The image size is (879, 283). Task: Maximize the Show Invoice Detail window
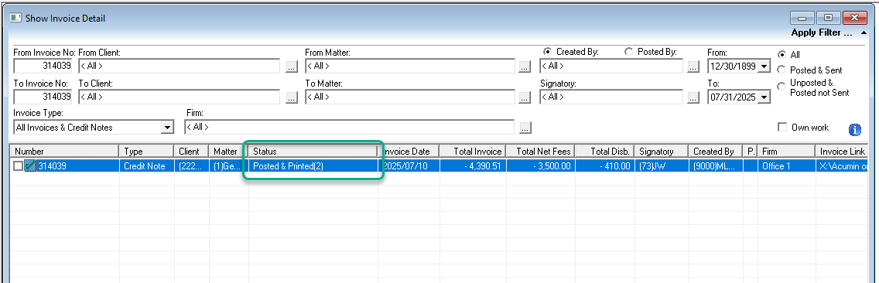(x=828, y=17)
